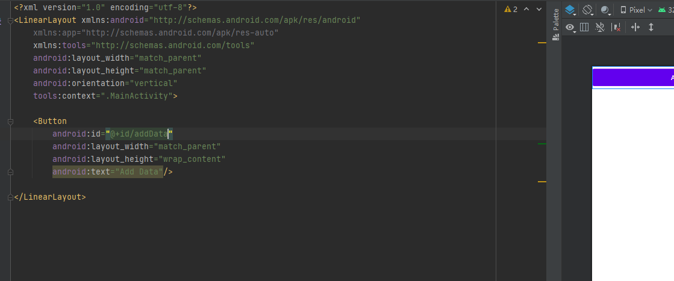Toggle the crossed-out baseline text icon
674x281 pixels.
click(600, 27)
